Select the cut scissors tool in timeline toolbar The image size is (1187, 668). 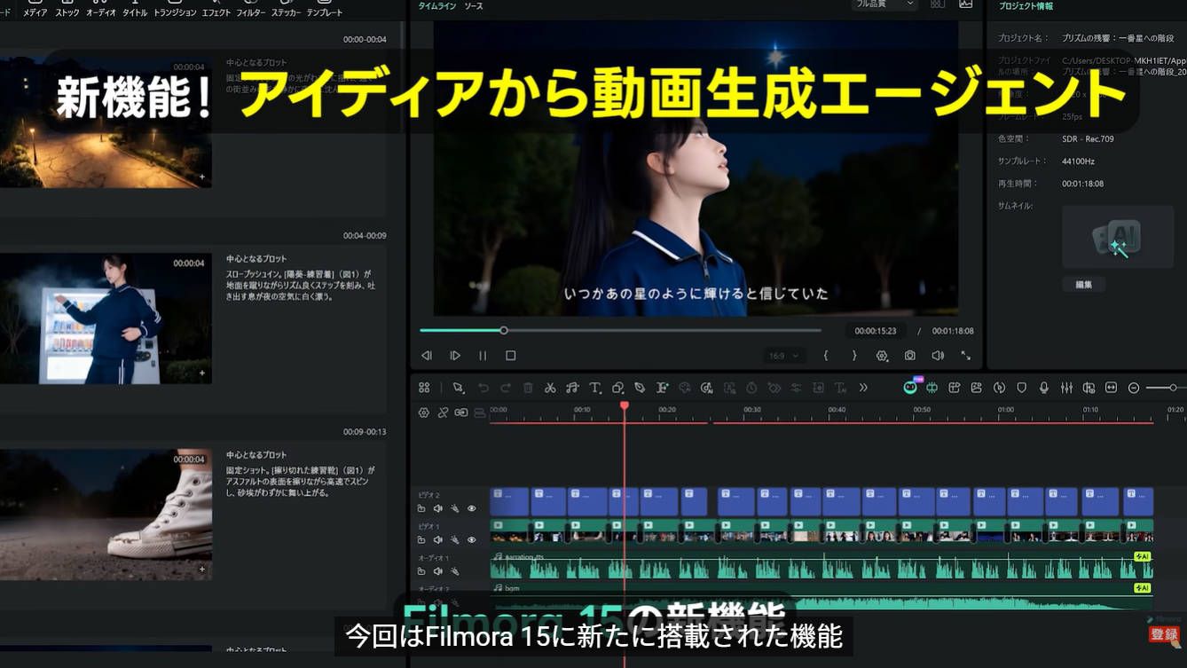pyautogui.click(x=550, y=388)
